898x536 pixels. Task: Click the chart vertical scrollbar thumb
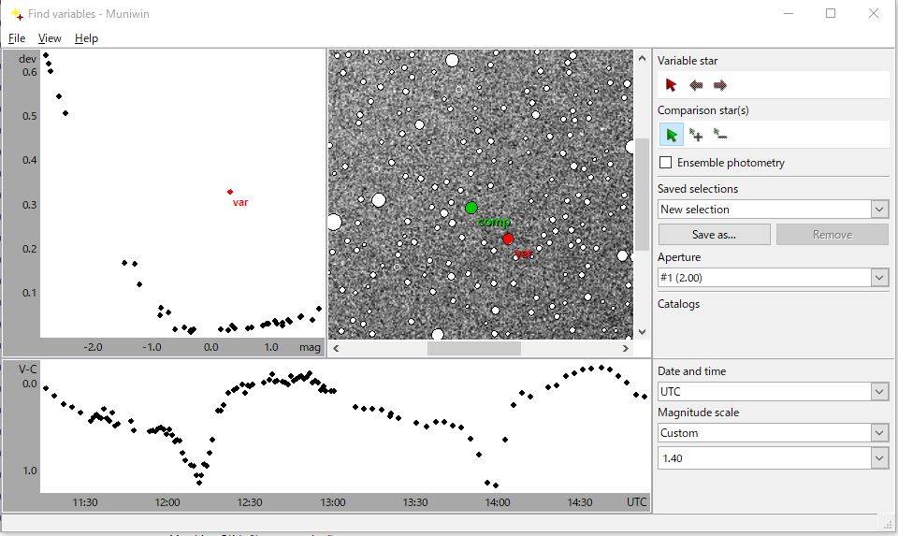(x=642, y=195)
